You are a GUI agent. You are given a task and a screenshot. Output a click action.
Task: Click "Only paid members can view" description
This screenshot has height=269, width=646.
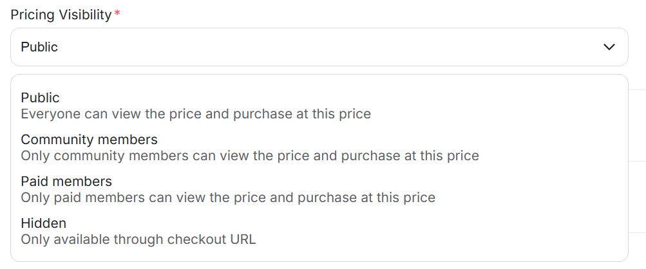228,198
